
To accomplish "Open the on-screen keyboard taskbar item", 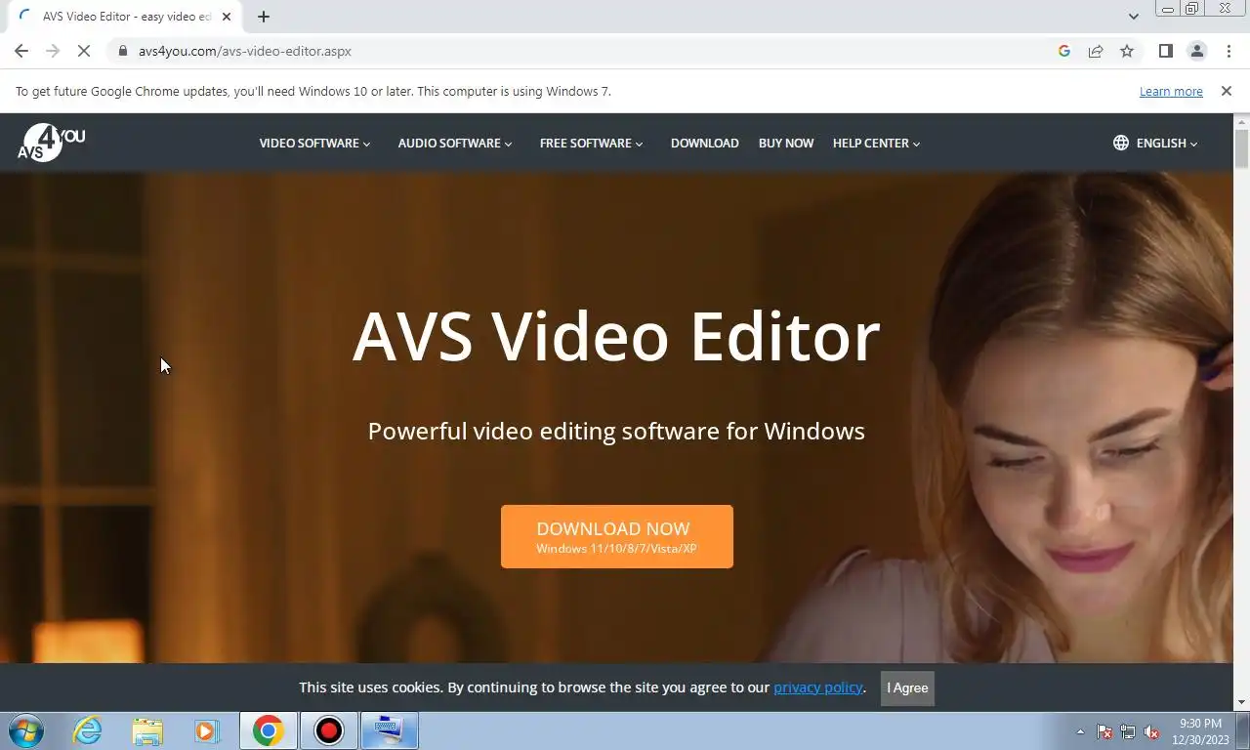I will point(390,730).
